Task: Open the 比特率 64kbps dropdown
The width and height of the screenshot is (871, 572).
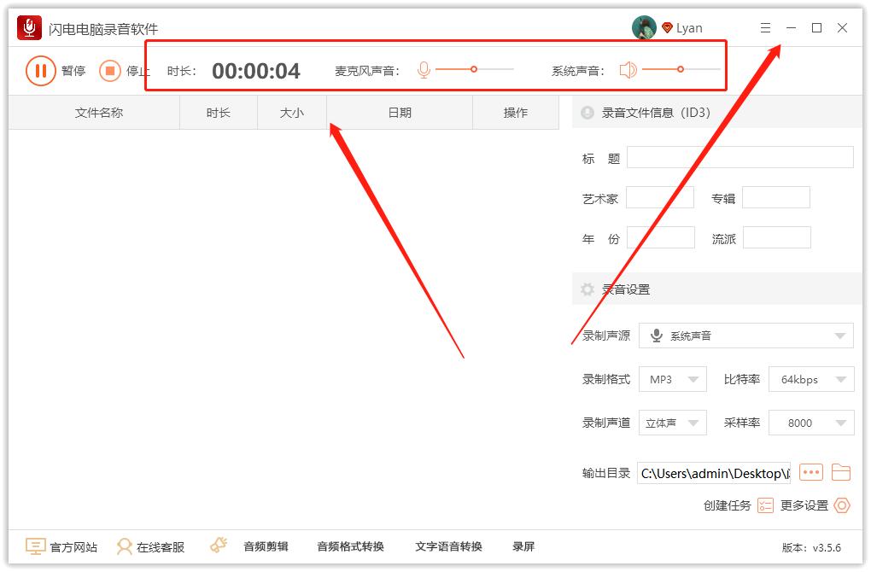Action: [810, 379]
